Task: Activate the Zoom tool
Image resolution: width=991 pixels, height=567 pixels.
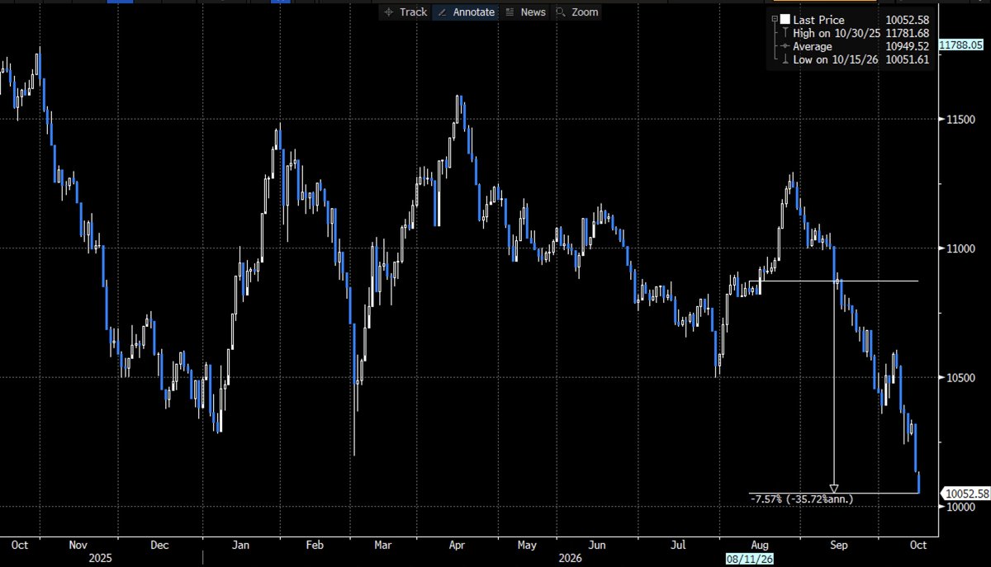Action: click(577, 12)
